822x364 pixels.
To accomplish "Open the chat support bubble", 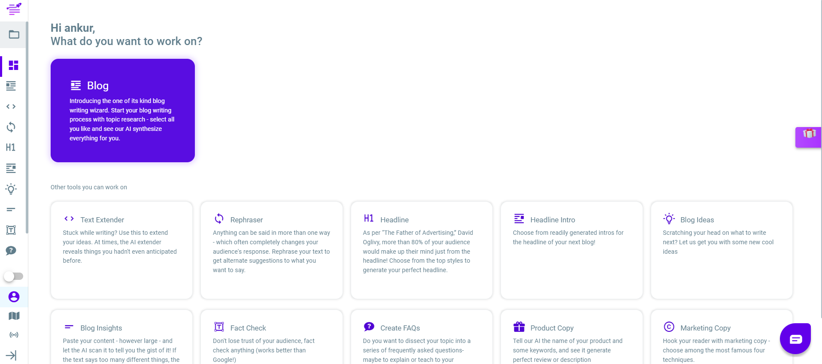I will [x=795, y=339].
